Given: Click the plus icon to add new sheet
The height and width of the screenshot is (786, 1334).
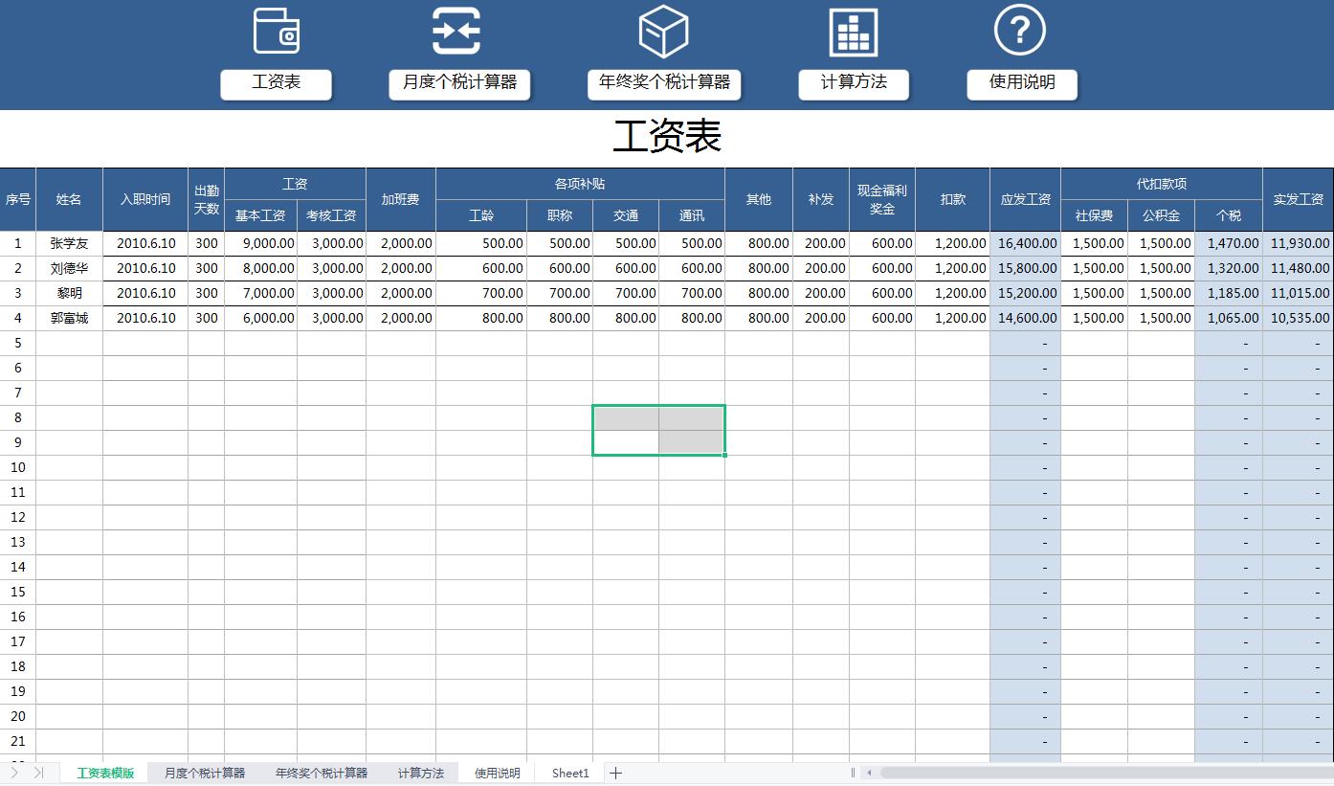Looking at the screenshot, I should [616, 773].
